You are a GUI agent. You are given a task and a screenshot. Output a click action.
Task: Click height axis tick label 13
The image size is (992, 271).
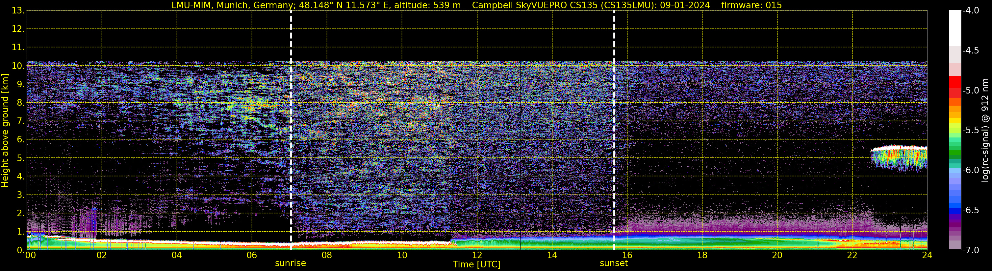click(17, 10)
